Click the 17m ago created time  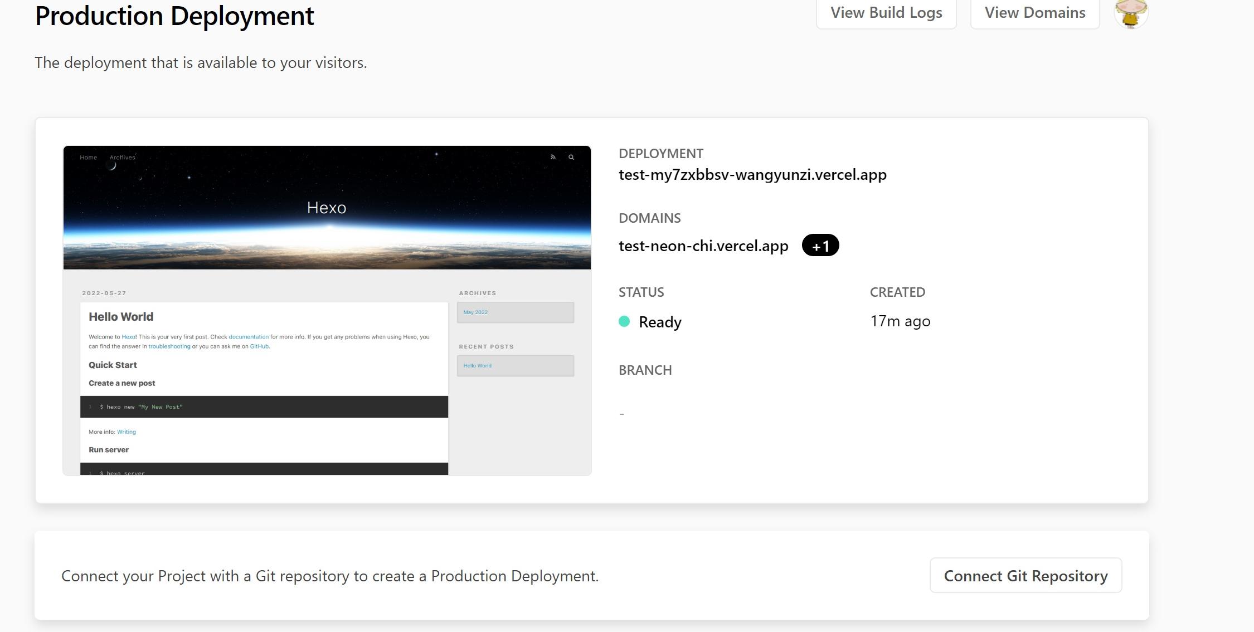900,321
